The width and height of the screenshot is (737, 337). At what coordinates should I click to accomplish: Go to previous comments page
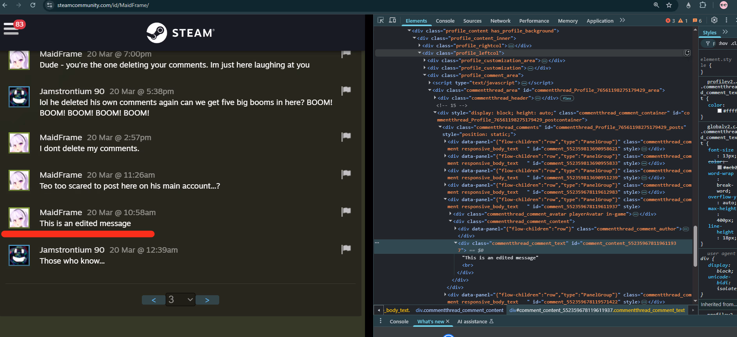coord(154,300)
